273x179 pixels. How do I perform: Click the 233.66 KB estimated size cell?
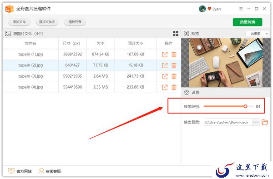136,87
